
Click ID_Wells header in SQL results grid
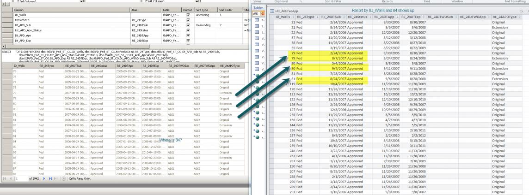pyautogui.click(x=25, y=66)
